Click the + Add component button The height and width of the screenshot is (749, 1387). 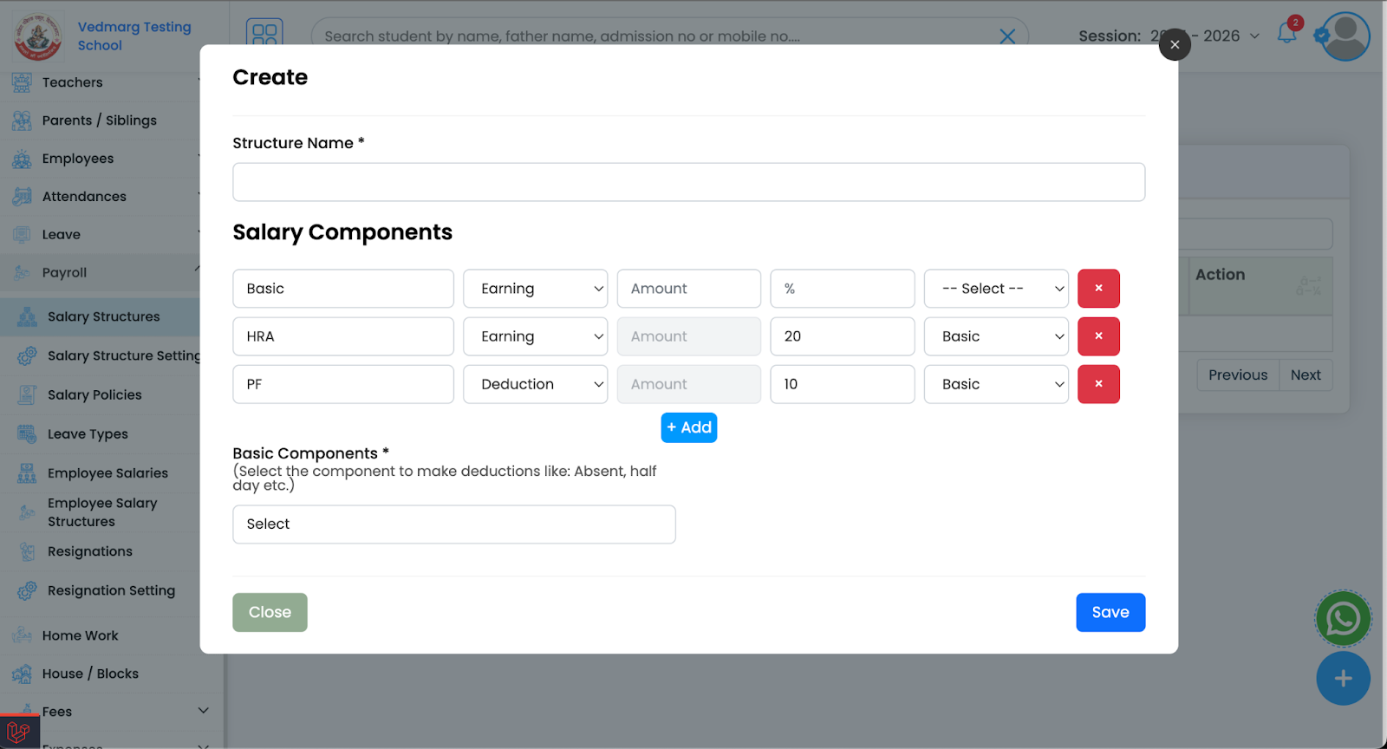pos(689,427)
